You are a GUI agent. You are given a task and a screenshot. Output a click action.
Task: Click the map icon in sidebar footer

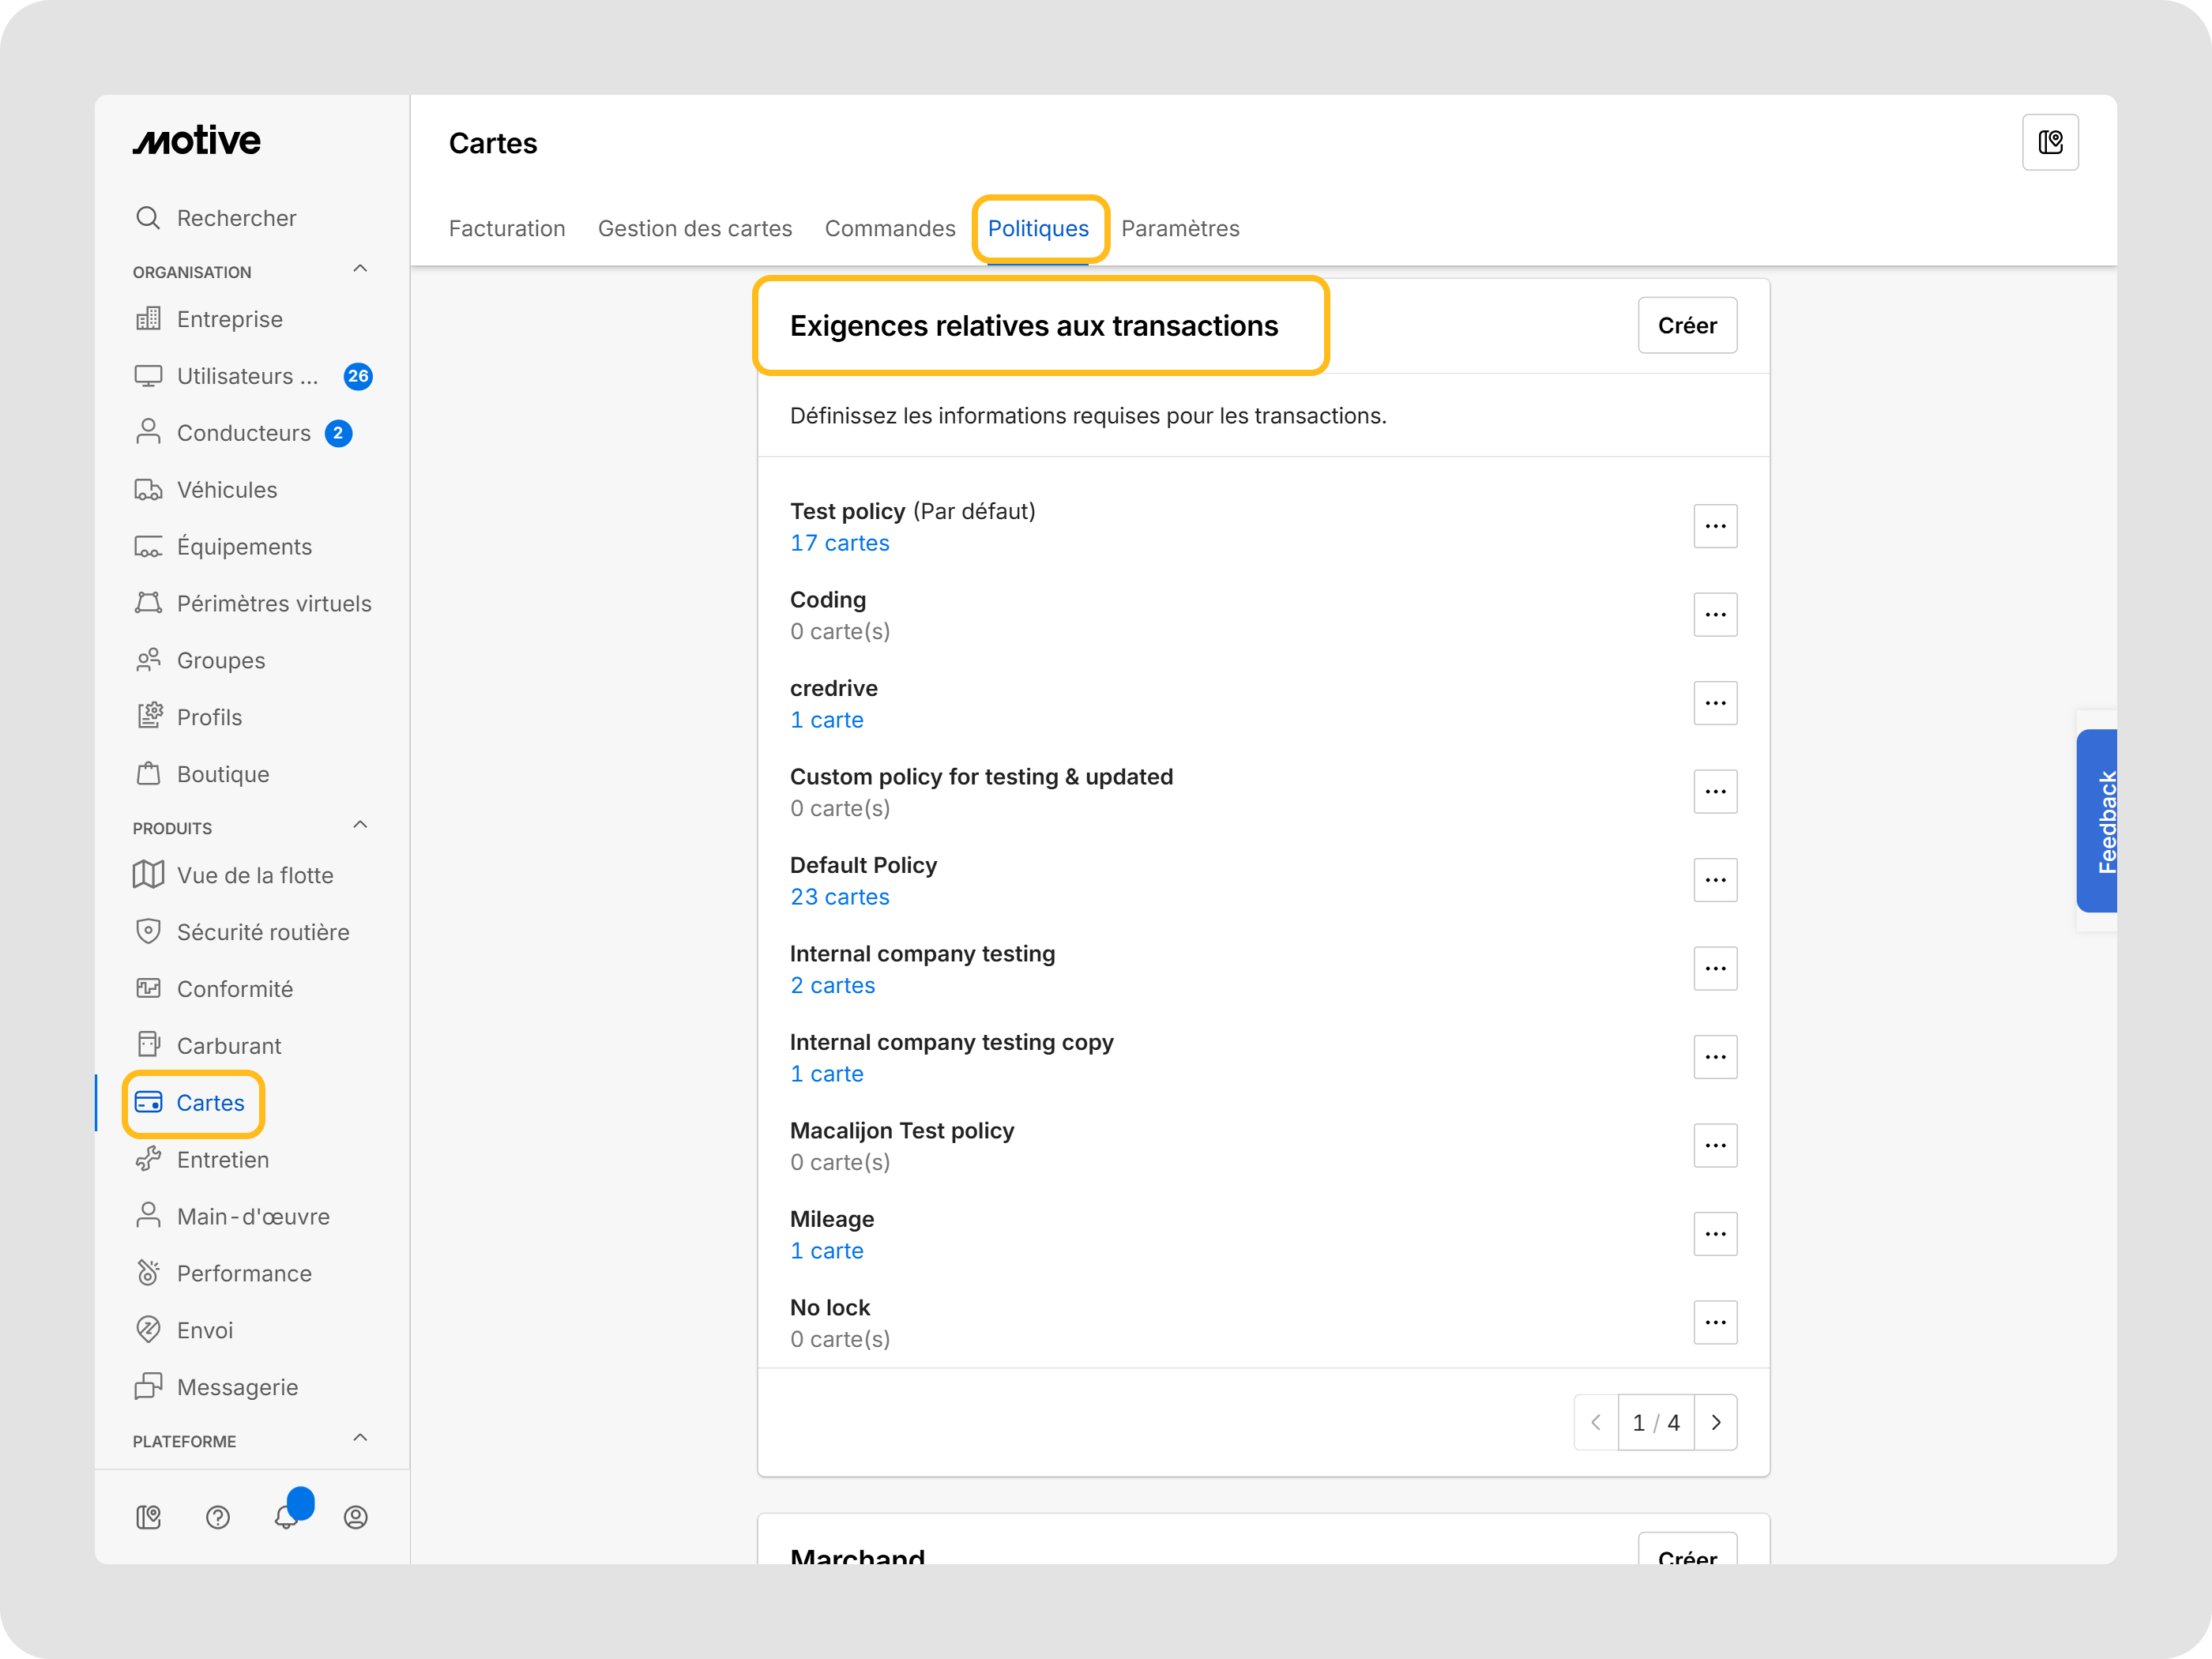point(148,1519)
